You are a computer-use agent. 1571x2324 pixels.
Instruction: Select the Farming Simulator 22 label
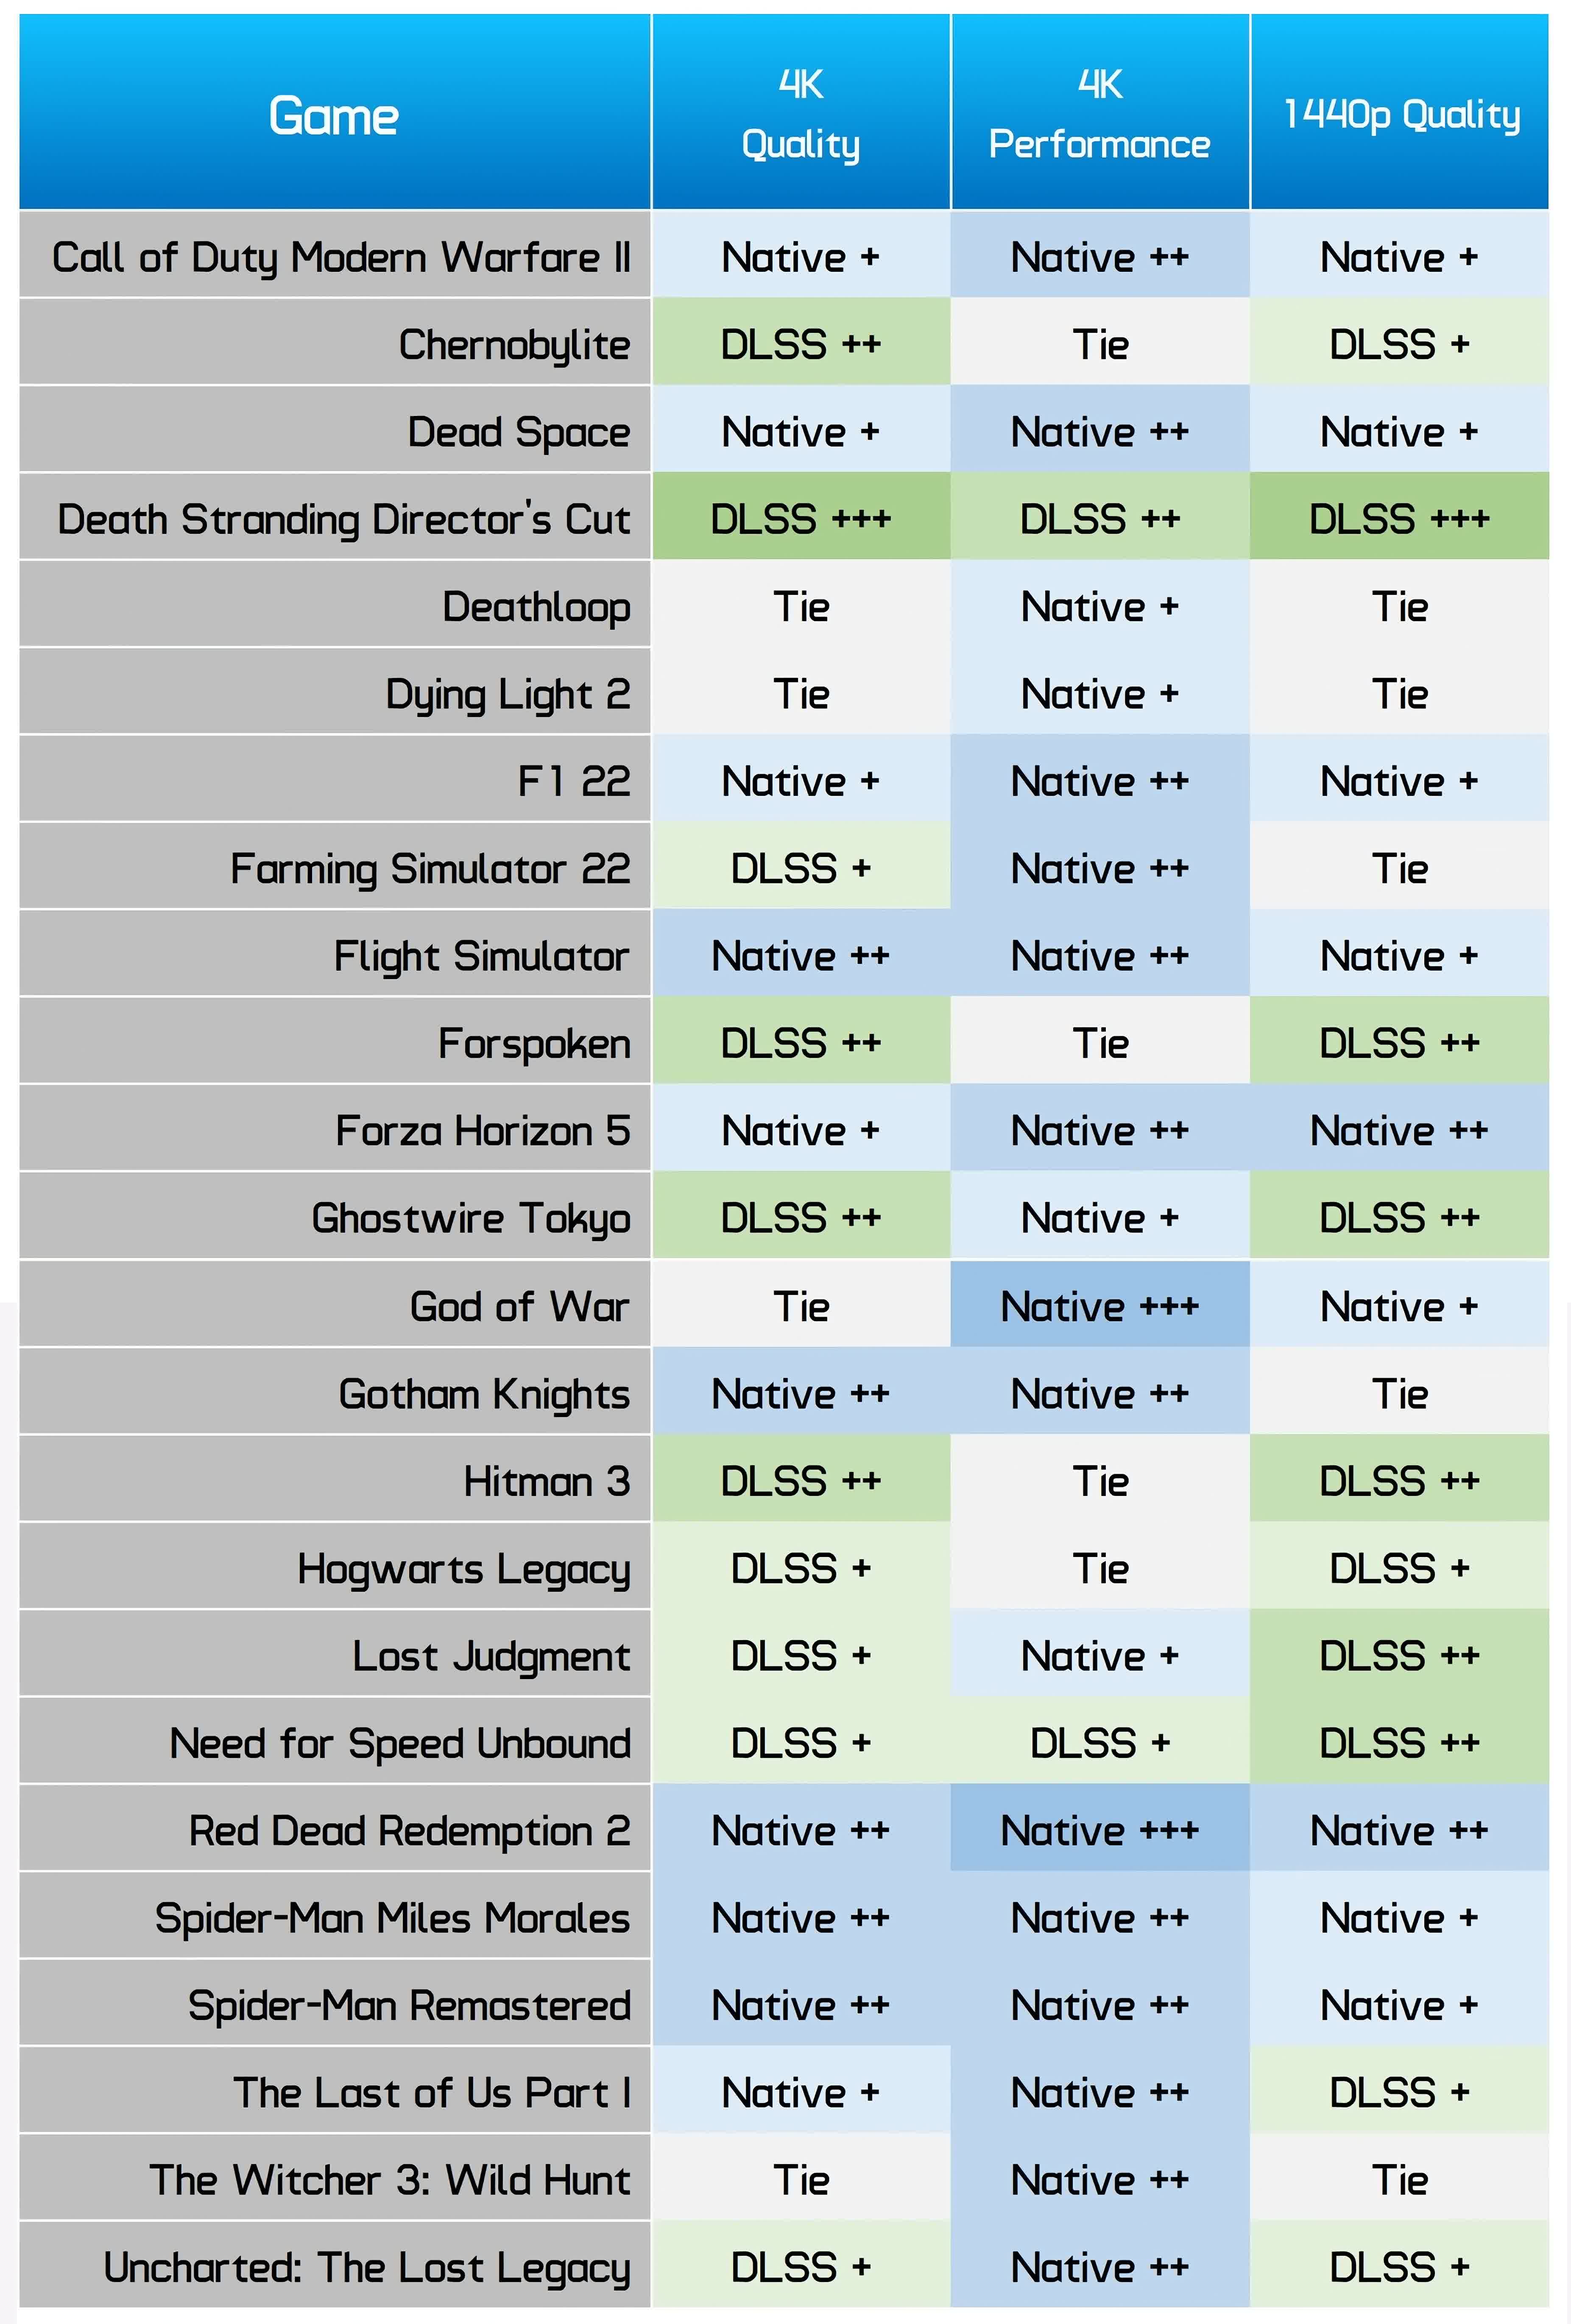point(430,869)
